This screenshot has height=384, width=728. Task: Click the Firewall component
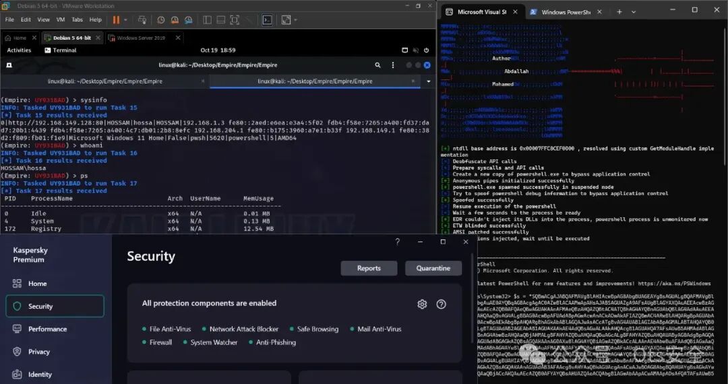[157, 342]
